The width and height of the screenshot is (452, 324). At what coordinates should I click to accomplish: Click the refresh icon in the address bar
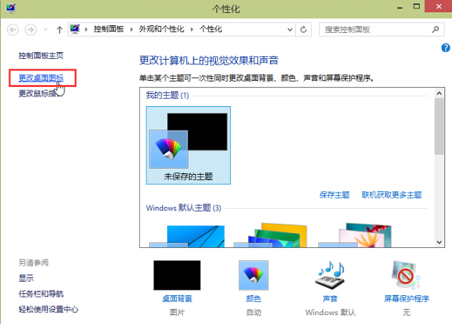pyautogui.click(x=303, y=30)
